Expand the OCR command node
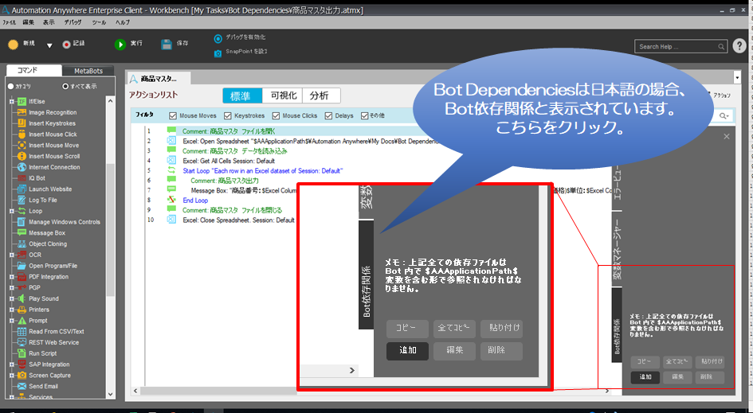 (12, 255)
